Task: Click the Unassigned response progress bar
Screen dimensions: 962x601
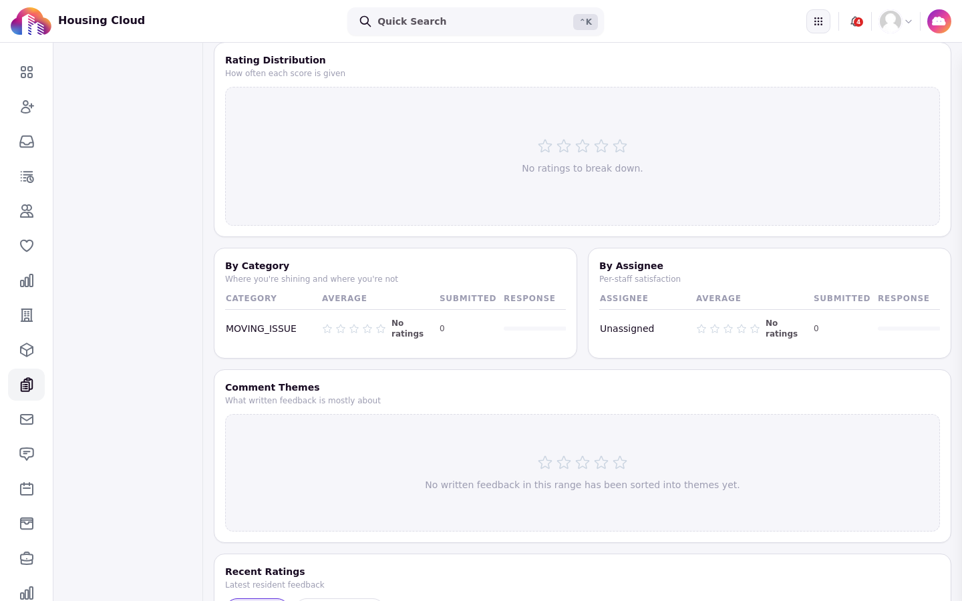Action: (x=909, y=329)
